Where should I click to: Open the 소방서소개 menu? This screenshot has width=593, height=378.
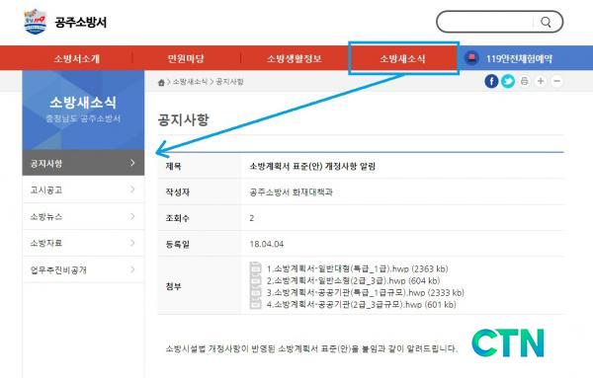click(x=77, y=58)
